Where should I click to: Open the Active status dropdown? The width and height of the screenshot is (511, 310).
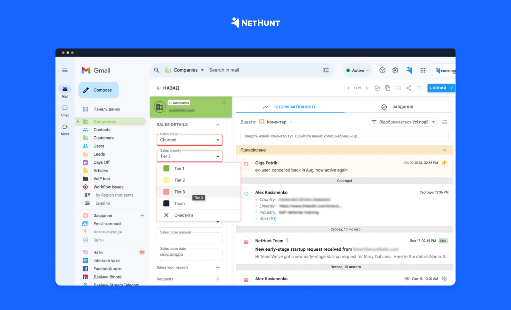point(357,70)
